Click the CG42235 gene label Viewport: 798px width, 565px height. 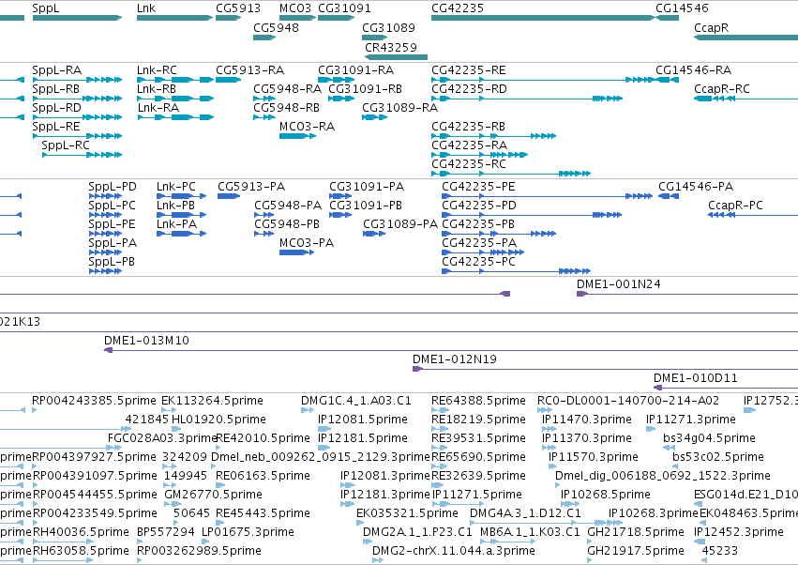(x=458, y=8)
